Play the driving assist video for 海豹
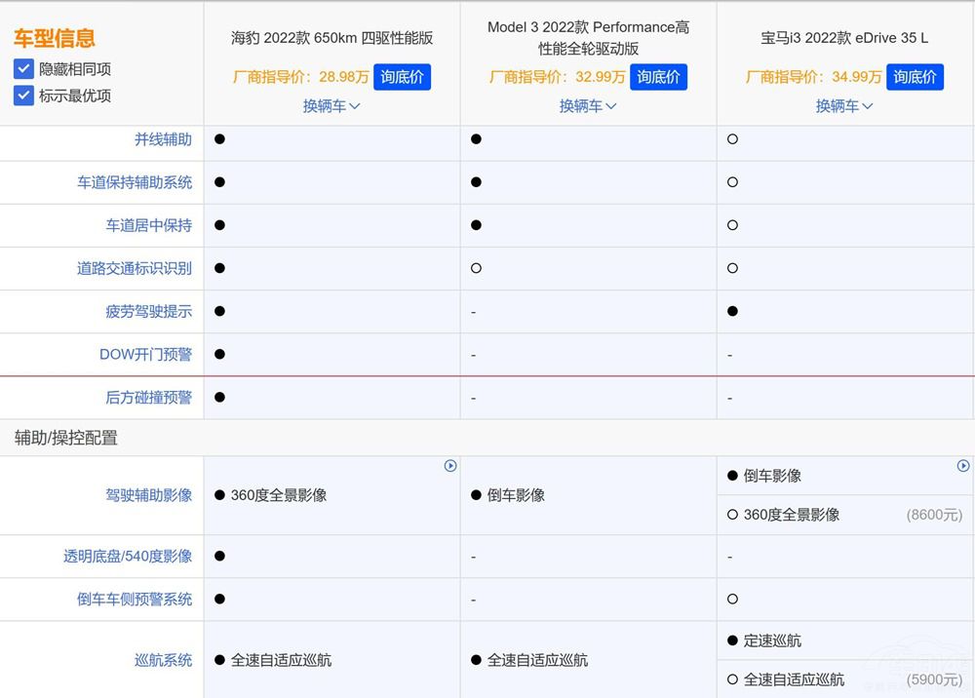This screenshot has width=975, height=698. coord(450,466)
